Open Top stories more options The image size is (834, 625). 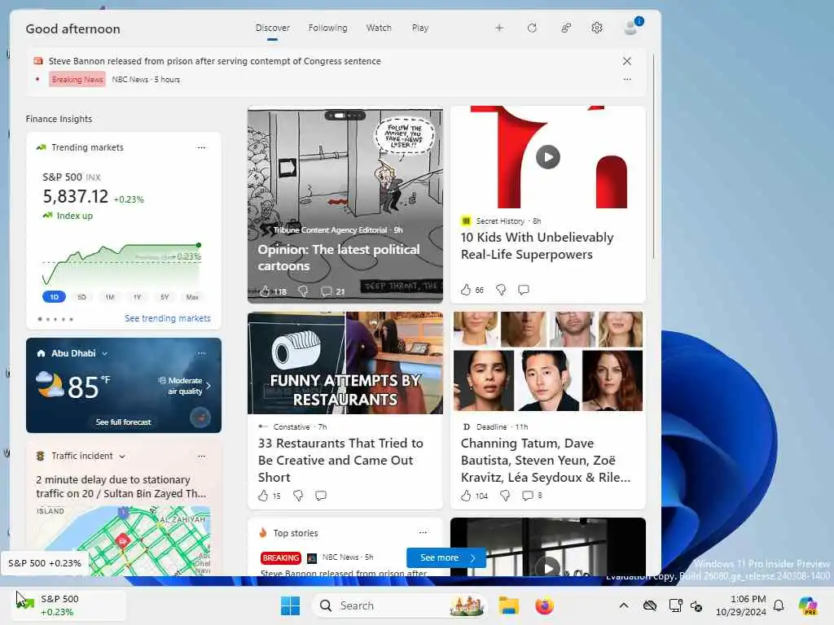pos(423,532)
